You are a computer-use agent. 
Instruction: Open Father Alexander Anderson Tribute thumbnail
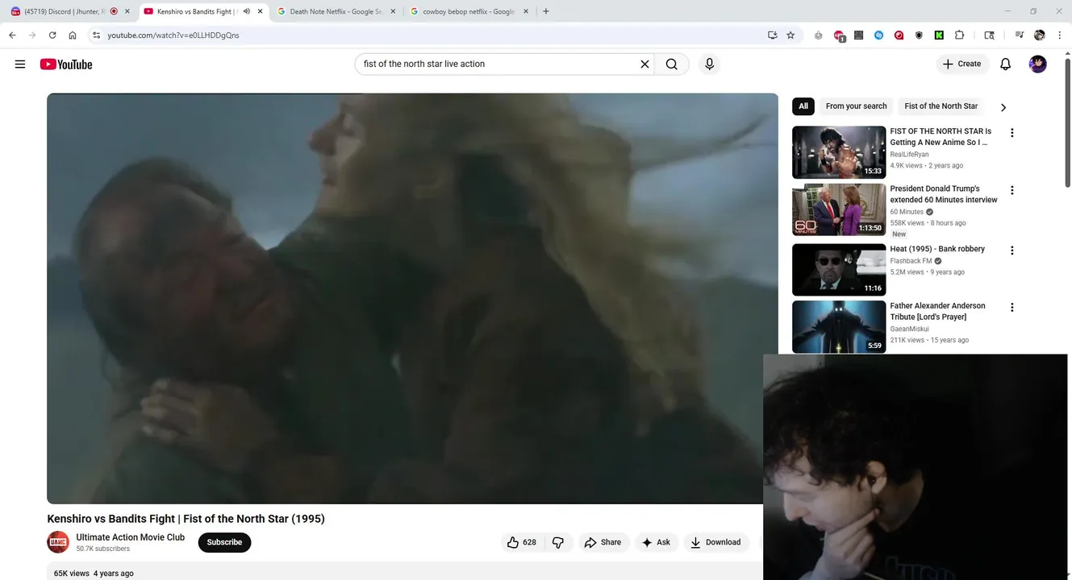tap(839, 327)
